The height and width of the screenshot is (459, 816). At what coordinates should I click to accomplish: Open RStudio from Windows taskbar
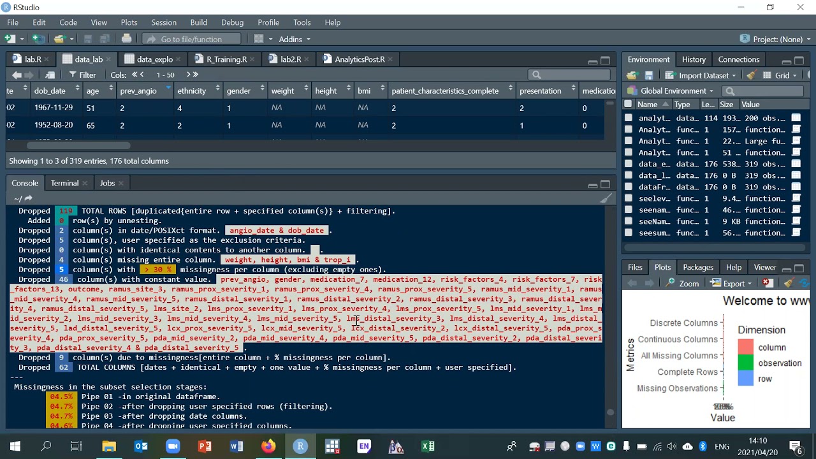coord(300,446)
